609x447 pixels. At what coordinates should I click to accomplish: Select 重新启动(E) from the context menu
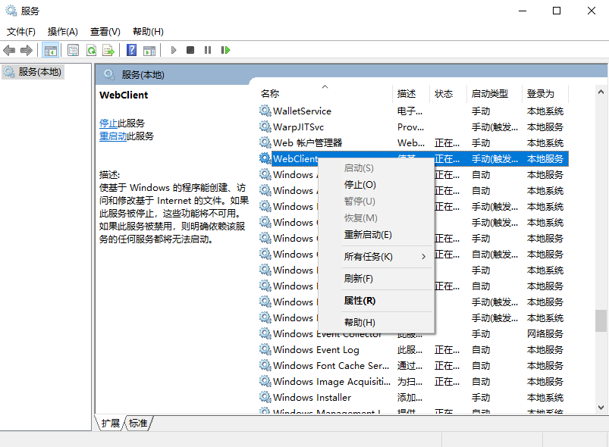point(368,235)
